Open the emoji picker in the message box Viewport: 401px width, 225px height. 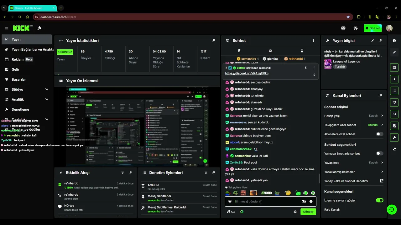point(311,202)
